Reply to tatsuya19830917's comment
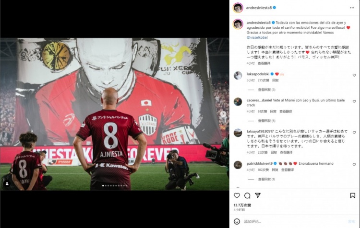The width and height of the screenshot is (360, 228). (274, 152)
